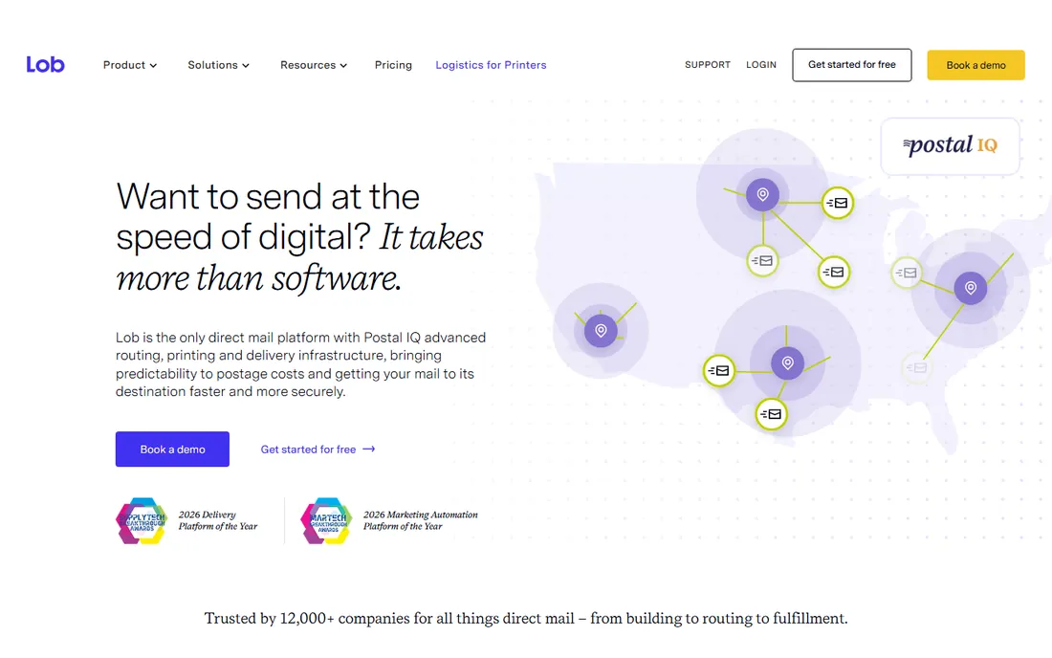This screenshot has width=1052, height=658.
Task: Click the arrow icon after Get started for free
Action: (x=369, y=450)
